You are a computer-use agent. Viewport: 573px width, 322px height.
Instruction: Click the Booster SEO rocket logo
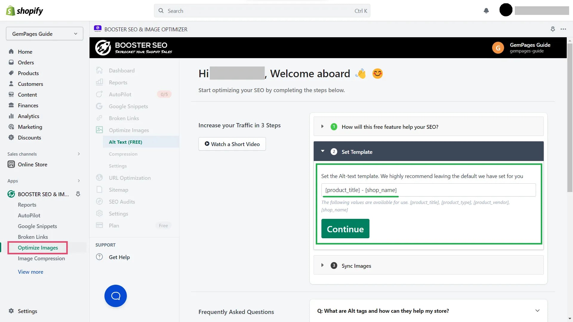point(103,48)
